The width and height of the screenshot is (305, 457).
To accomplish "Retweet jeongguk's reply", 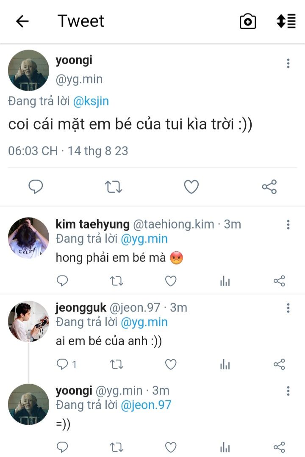I will pos(116,364).
